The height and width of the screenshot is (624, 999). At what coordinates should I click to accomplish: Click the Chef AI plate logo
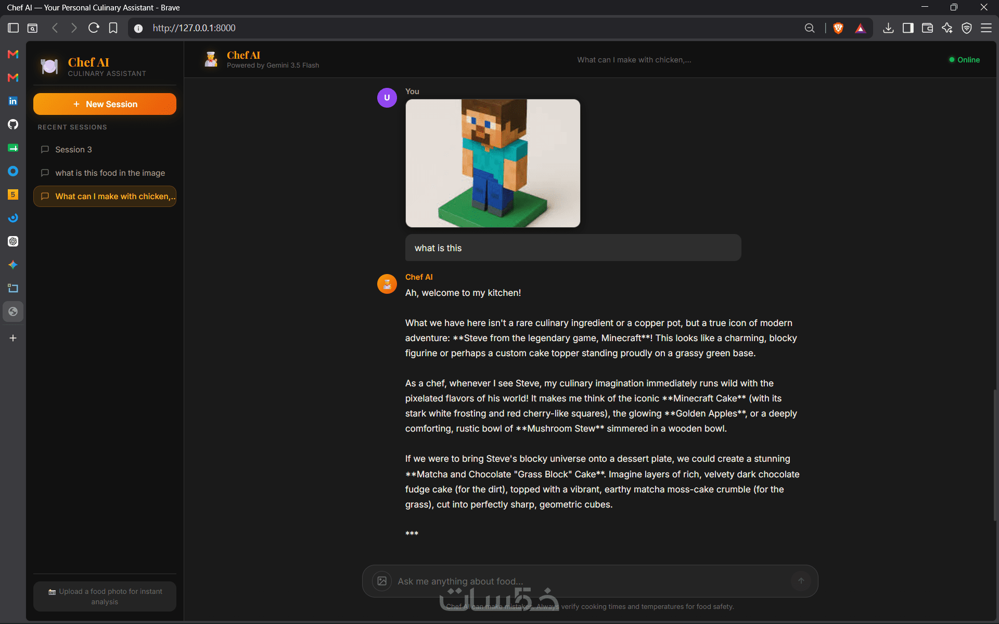pos(49,66)
